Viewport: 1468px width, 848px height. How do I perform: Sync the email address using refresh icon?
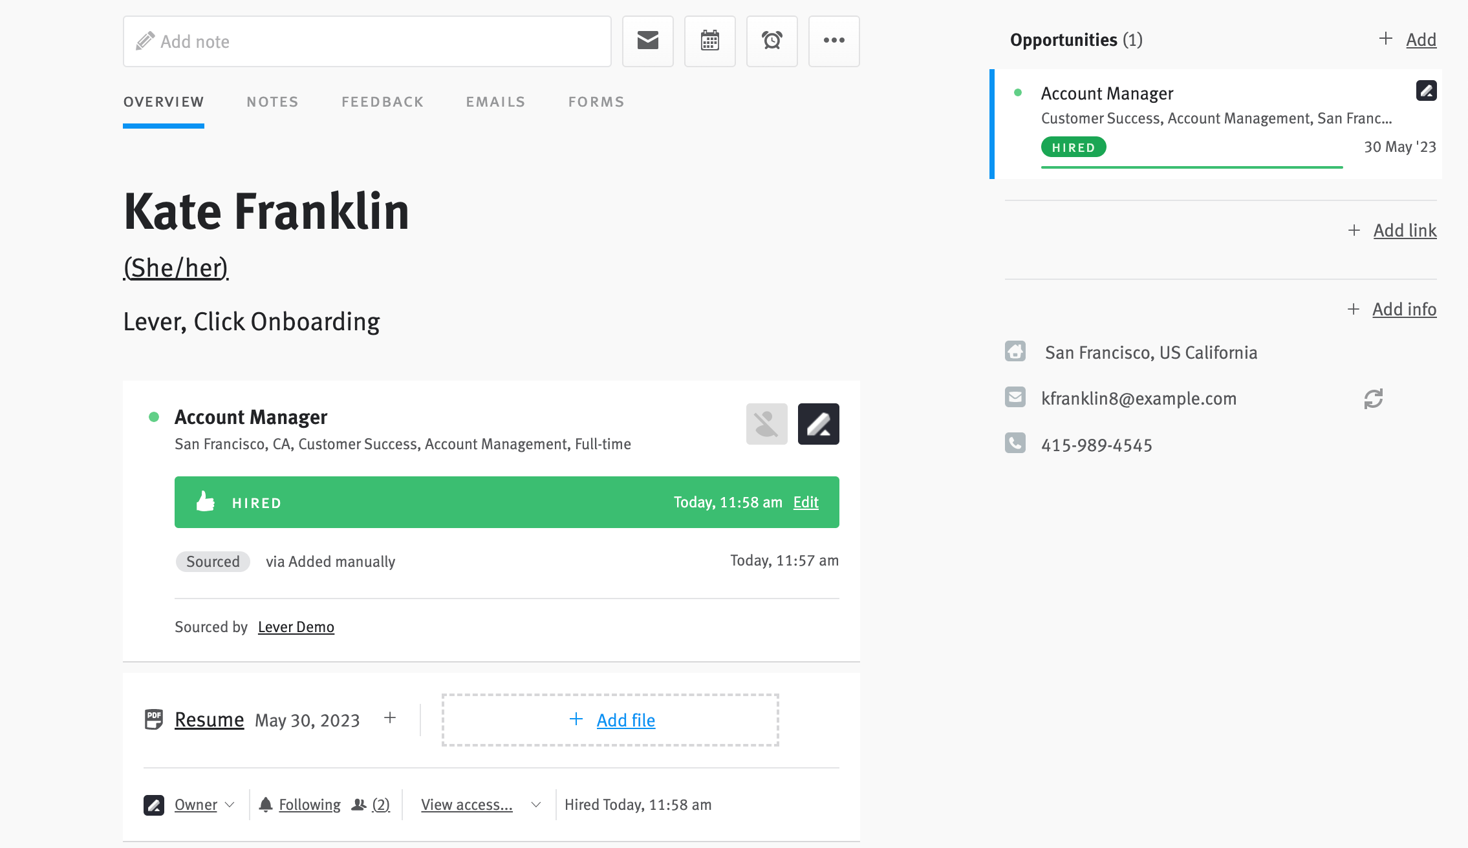(1374, 398)
